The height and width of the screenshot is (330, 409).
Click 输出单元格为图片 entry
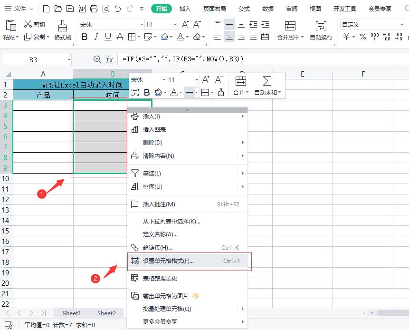point(187,296)
